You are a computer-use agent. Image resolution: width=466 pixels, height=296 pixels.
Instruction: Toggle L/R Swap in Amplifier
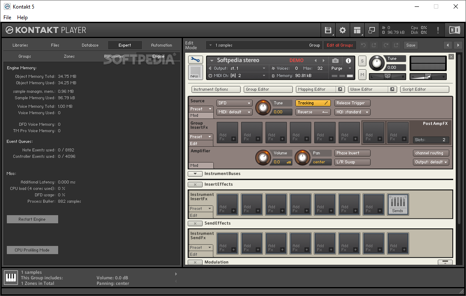[x=352, y=162]
